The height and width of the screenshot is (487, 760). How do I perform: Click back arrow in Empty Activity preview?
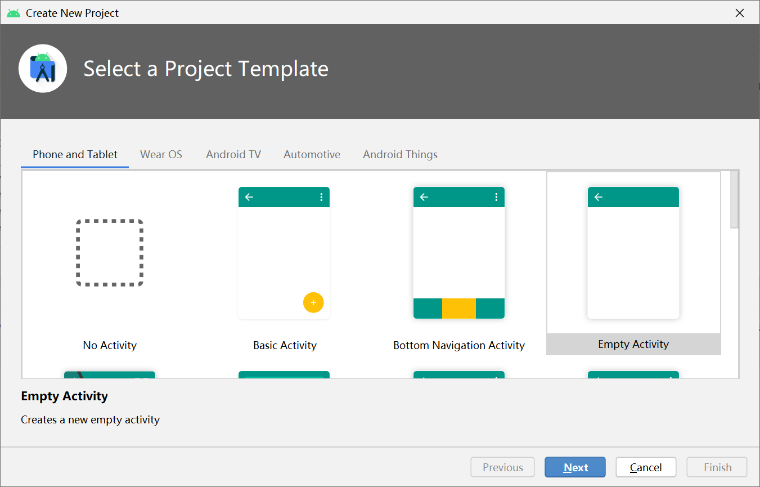(x=599, y=197)
